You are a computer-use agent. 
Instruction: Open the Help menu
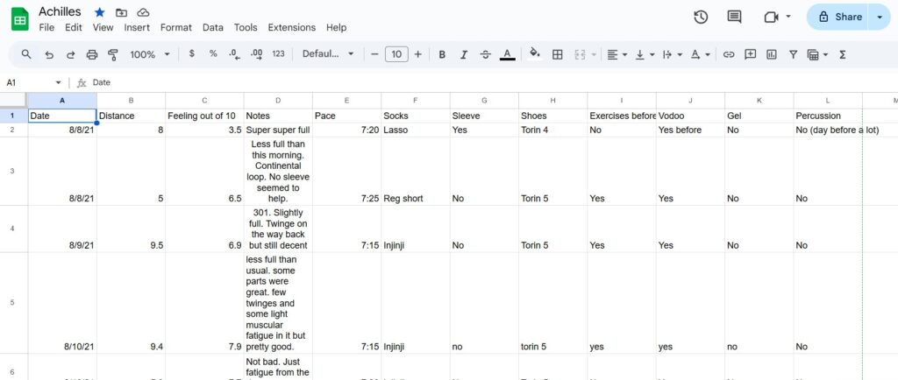coord(336,27)
